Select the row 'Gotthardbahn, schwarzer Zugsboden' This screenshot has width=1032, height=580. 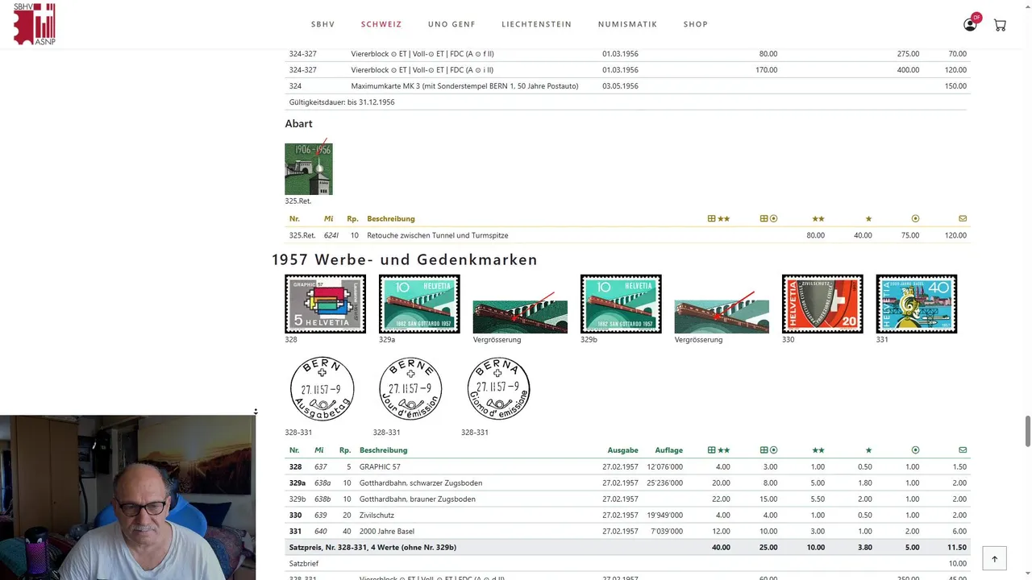627,483
